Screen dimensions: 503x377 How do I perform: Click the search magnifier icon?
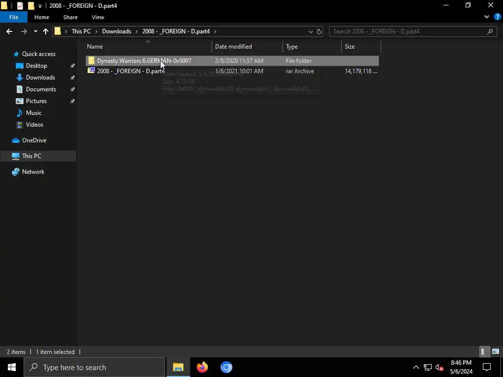pyautogui.click(x=490, y=31)
